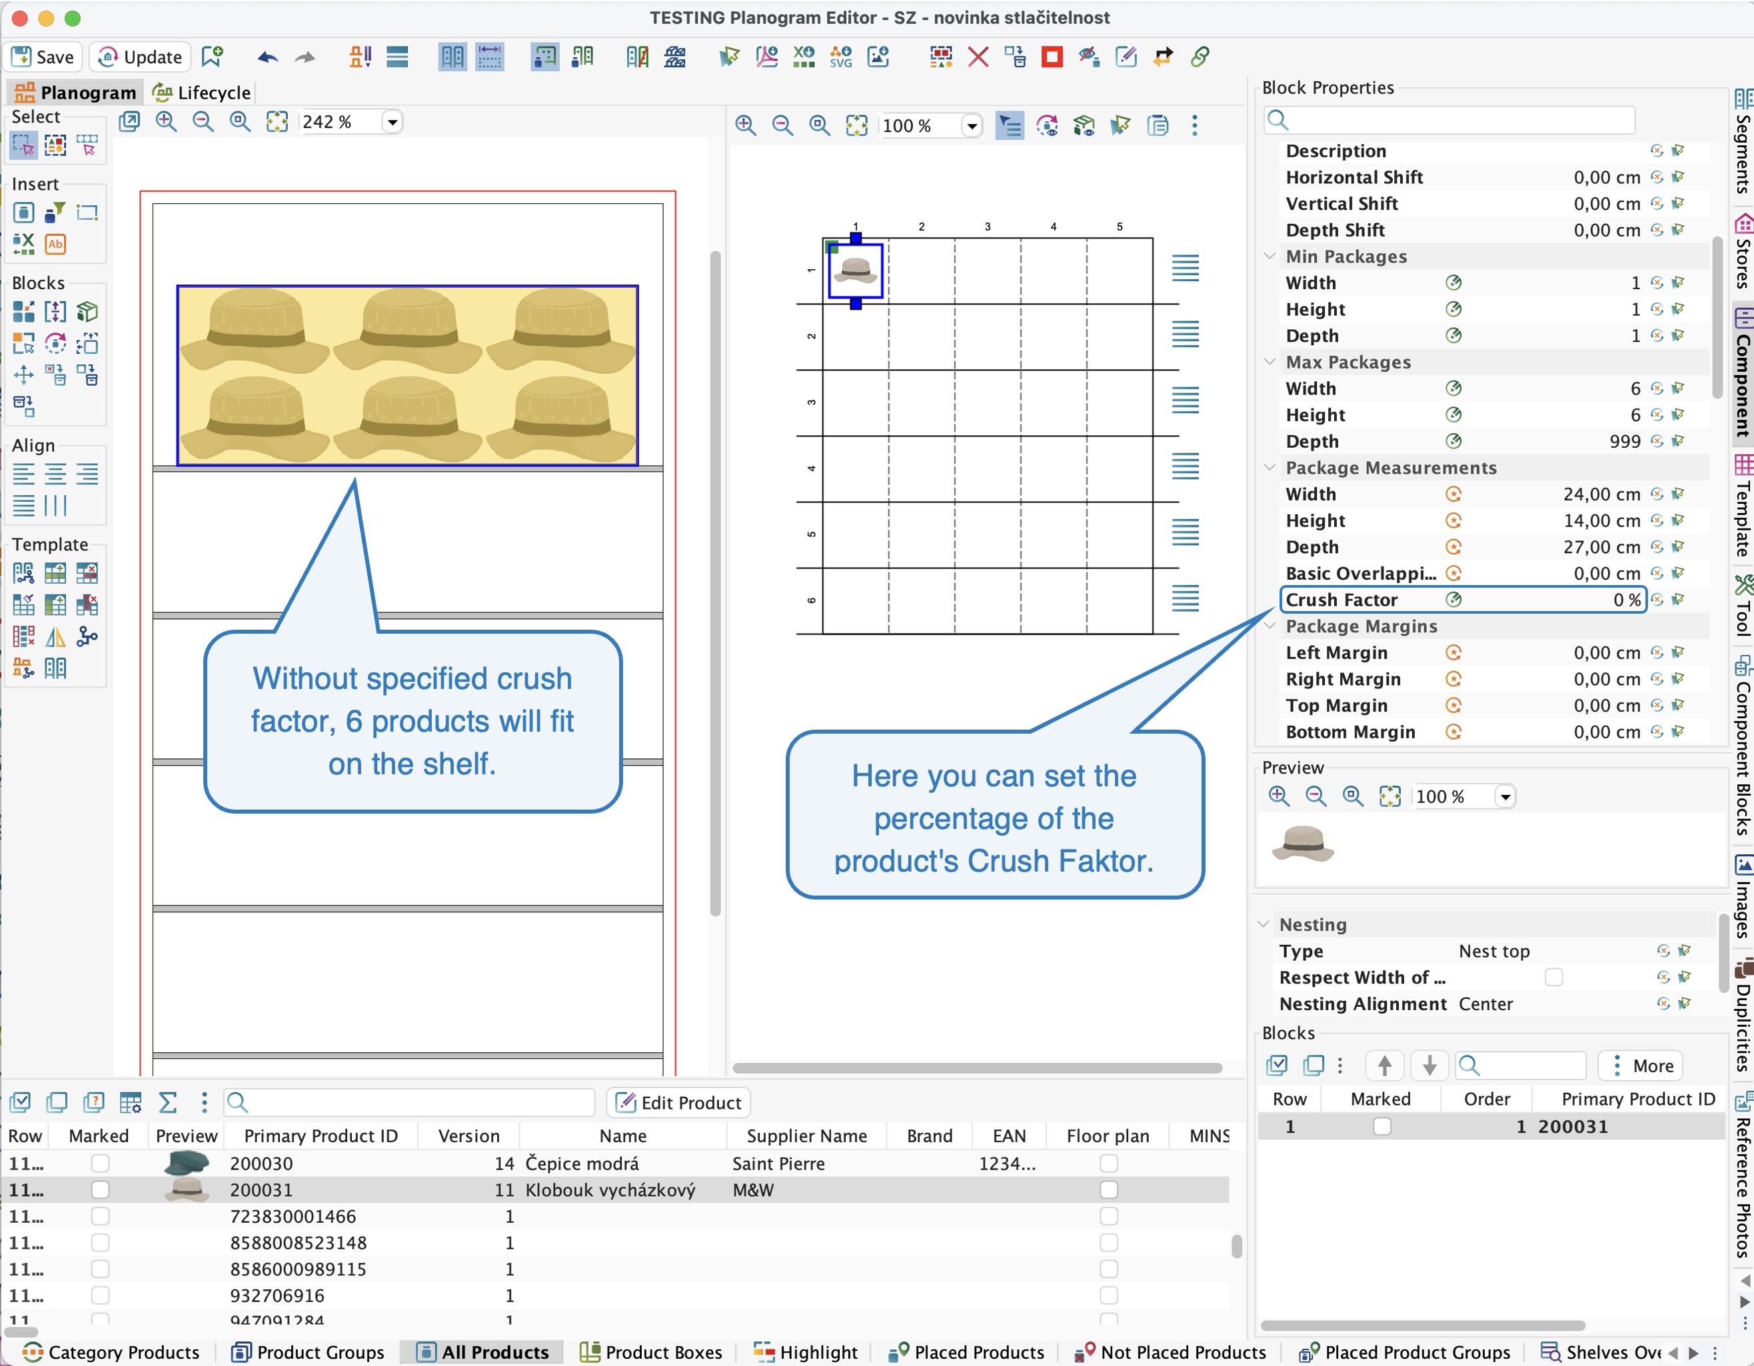The width and height of the screenshot is (1754, 1366).
Task: Toggle Floor plan checkbox for Čepice modrá
Action: coord(1108,1165)
